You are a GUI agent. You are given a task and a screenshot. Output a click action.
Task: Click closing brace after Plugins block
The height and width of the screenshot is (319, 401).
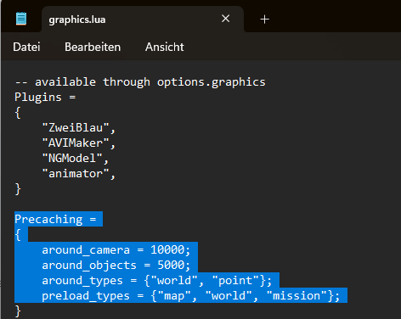point(18,189)
